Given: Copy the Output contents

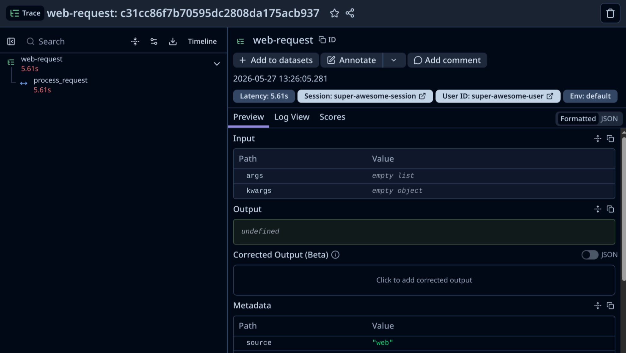Looking at the screenshot, I should pos(610,209).
